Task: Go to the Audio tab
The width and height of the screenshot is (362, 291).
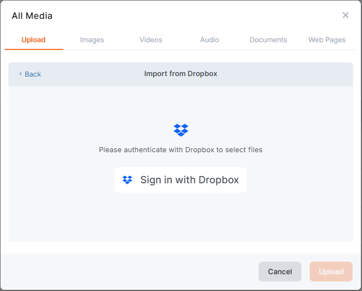Action: 210,40
